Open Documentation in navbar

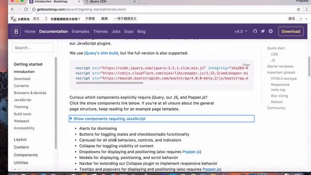click(53, 31)
